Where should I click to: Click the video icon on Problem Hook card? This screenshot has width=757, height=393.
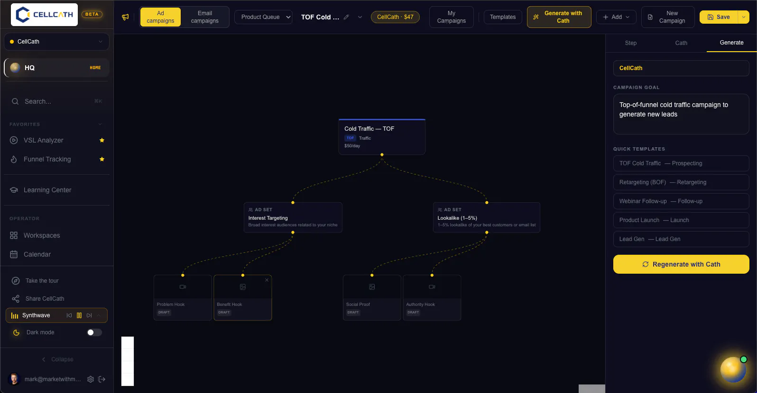tap(183, 287)
